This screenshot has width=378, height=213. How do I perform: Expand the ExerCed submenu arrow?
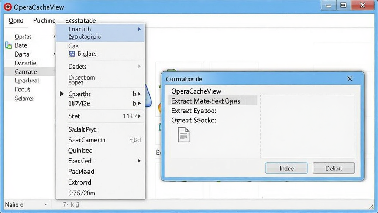tap(139, 161)
